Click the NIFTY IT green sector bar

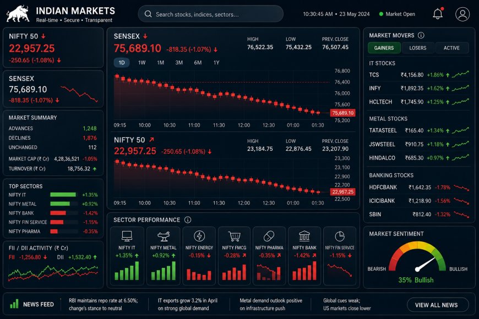[x=63, y=195]
